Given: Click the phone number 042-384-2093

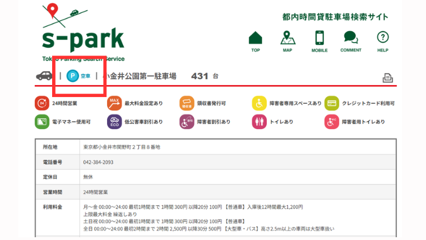Looking at the screenshot, I should point(98,162).
